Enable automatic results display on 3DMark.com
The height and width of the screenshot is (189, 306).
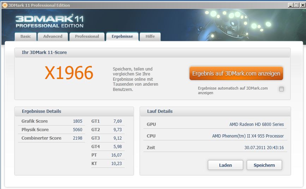coord(281,89)
